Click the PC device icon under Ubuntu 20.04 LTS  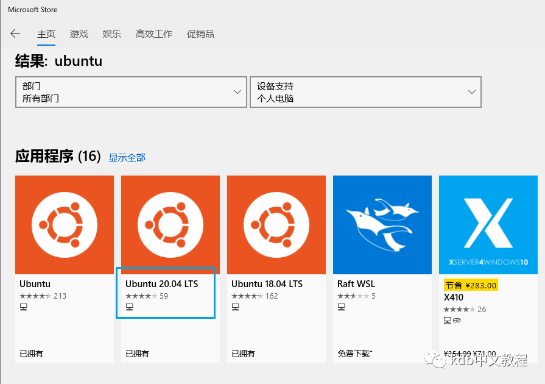(130, 307)
